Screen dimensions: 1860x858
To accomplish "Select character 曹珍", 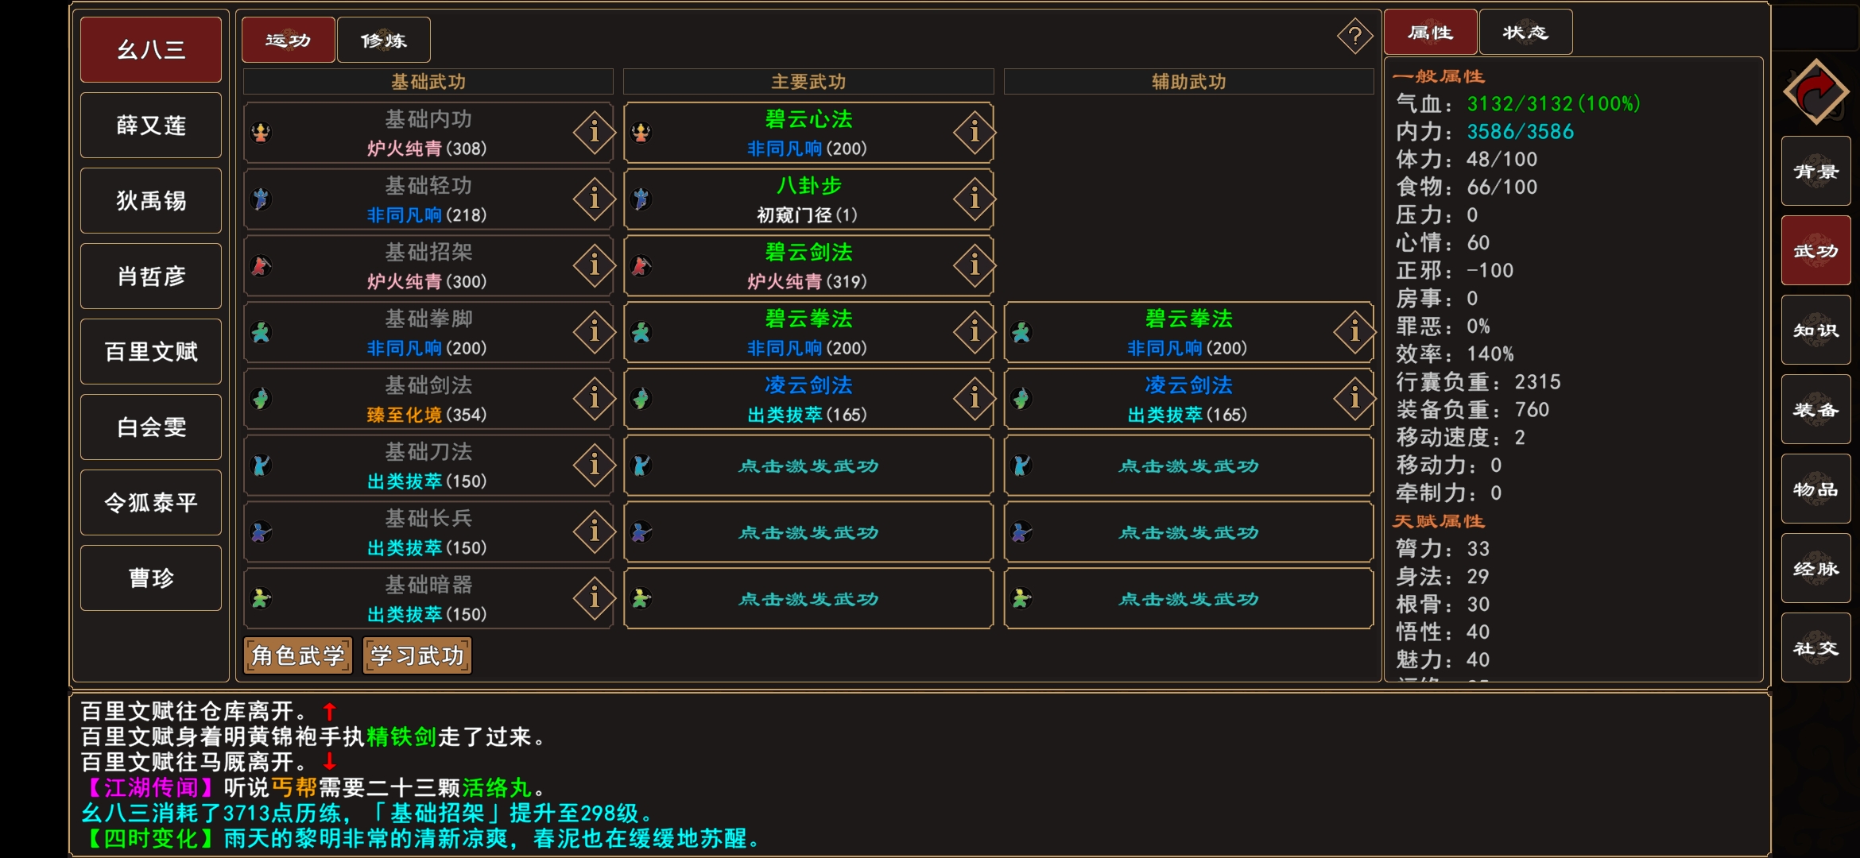I will pos(151,578).
